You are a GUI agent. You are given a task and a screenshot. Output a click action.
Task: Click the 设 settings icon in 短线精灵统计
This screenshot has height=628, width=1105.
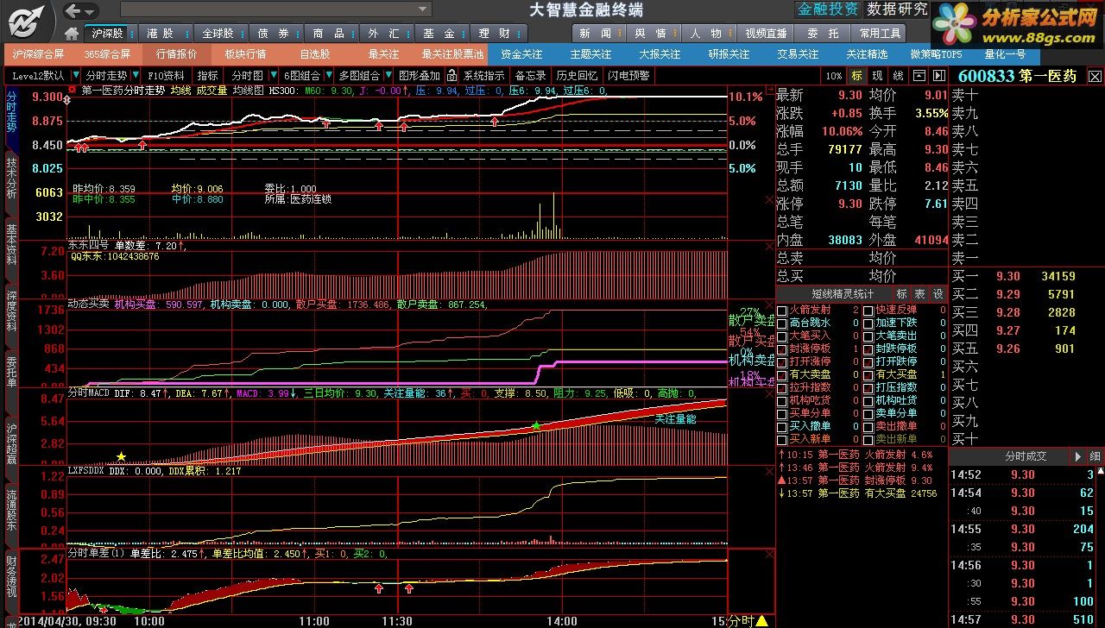tap(938, 293)
